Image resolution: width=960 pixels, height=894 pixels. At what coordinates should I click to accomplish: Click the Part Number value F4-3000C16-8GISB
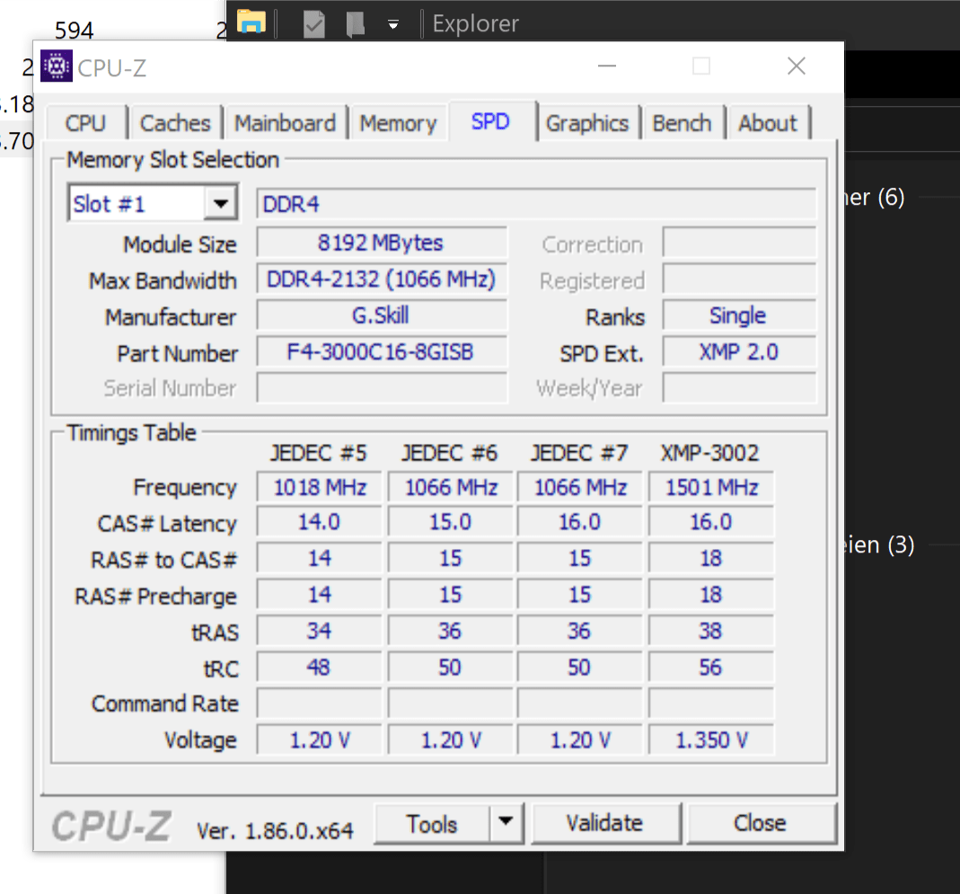(x=382, y=352)
